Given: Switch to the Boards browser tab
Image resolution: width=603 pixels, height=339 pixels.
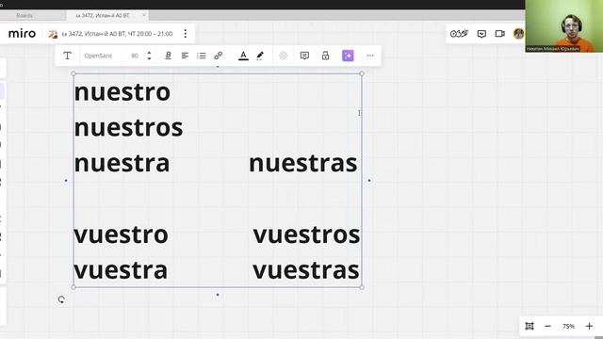Looking at the screenshot, I should coord(24,15).
